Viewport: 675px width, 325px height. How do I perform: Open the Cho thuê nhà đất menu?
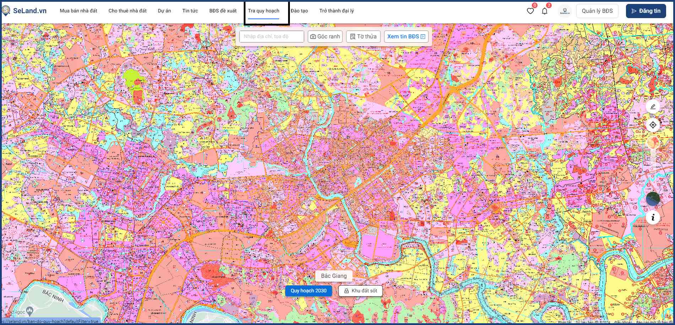[x=127, y=11]
